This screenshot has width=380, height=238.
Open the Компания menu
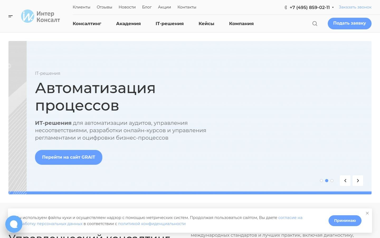[241, 24]
